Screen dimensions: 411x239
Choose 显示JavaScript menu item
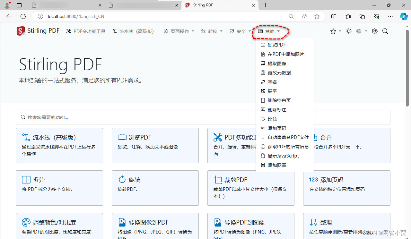285,156
